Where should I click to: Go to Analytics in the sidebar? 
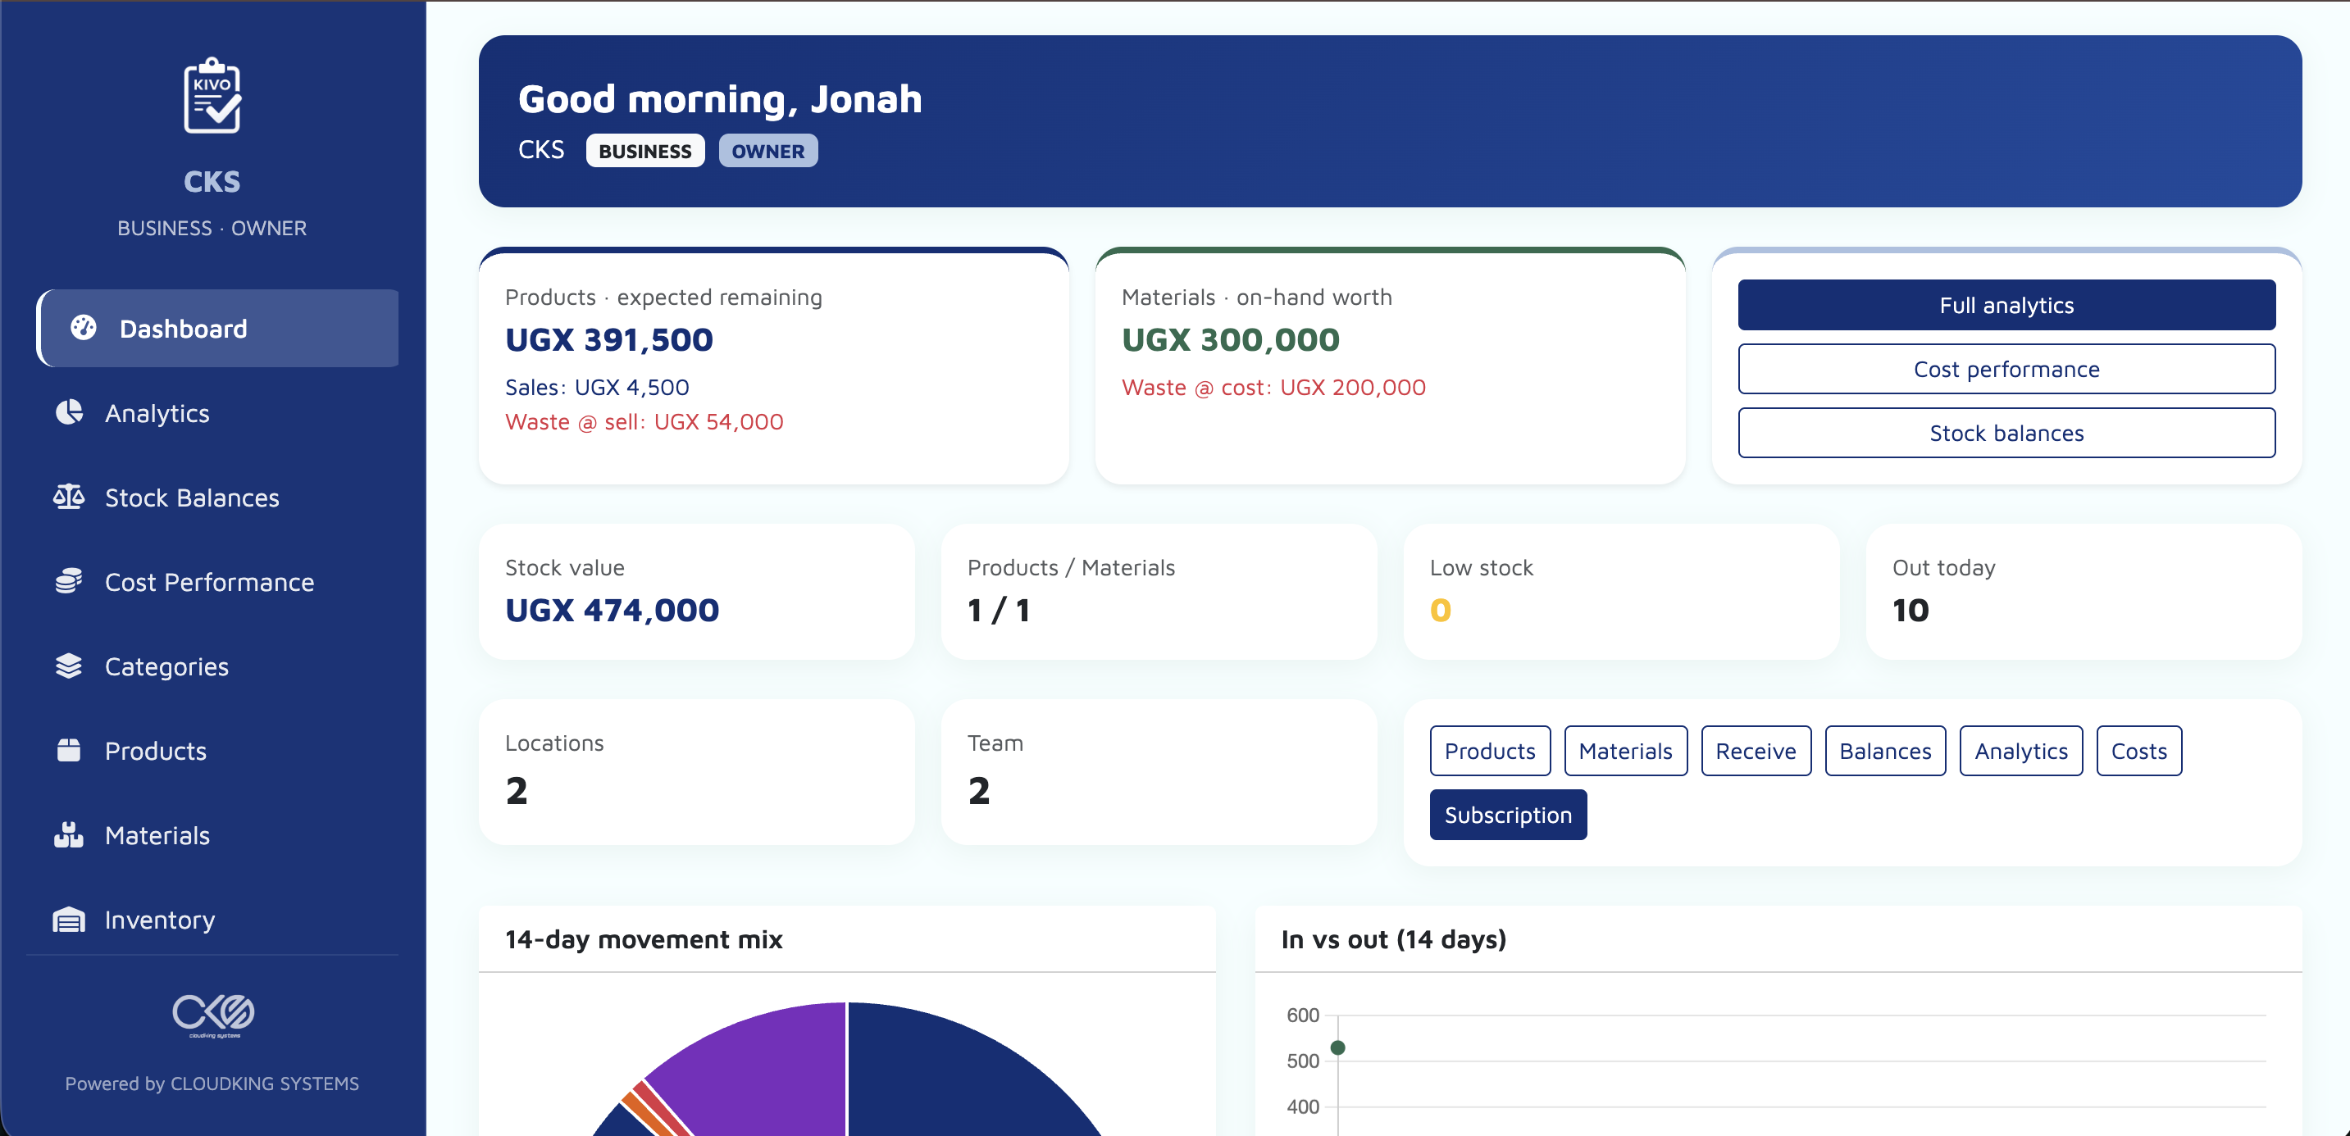pos(218,413)
